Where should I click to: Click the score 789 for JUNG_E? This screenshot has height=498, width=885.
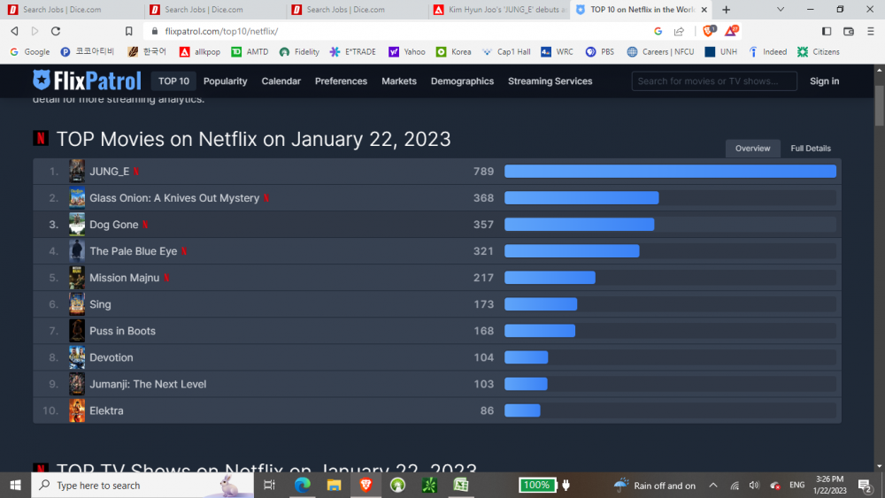tap(484, 172)
